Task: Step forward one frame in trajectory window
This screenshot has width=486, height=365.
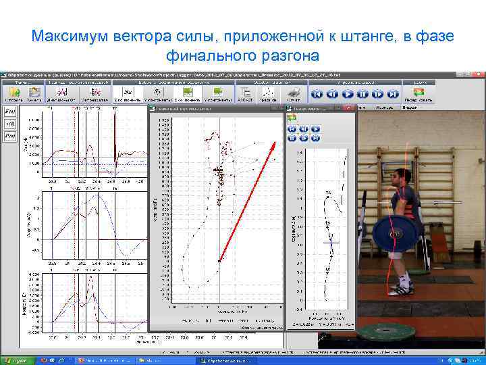Action: (304, 138)
